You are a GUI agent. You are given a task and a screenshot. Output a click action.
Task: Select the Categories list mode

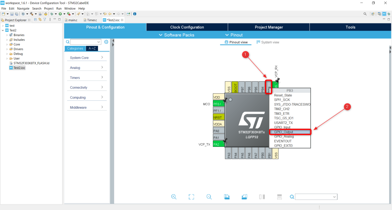click(75, 48)
